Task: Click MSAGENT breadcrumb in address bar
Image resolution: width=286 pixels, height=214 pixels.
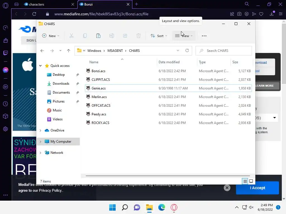Action: (115, 51)
